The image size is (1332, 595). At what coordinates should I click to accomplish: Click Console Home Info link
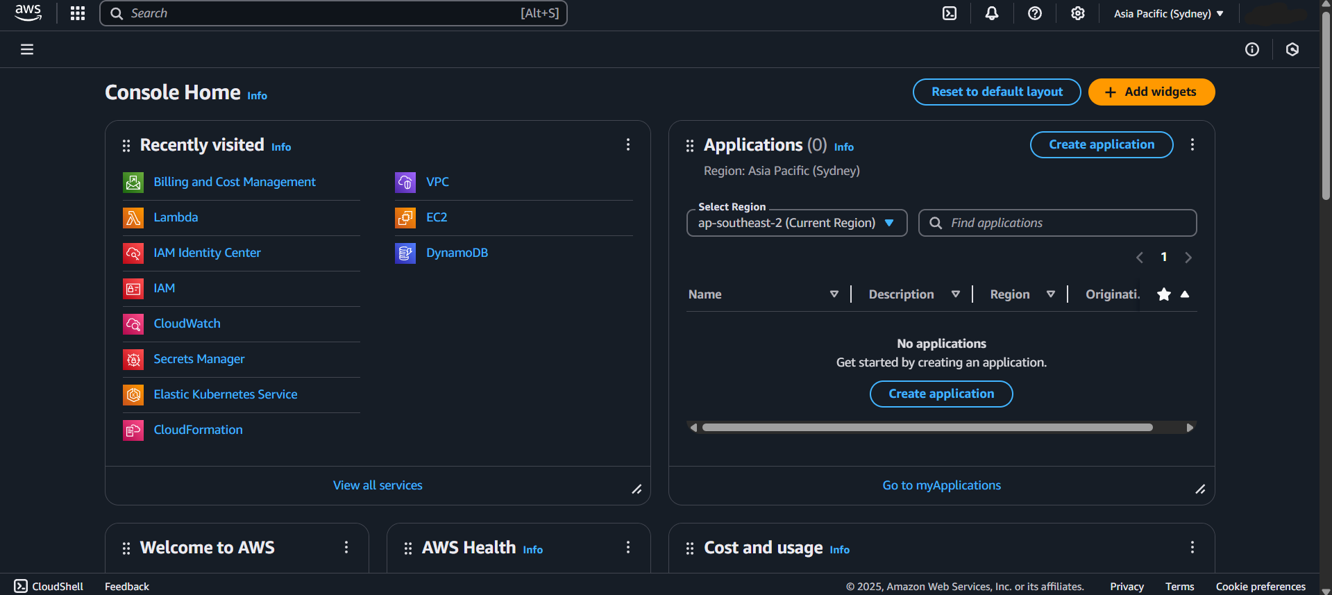pyautogui.click(x=257, y=96)
